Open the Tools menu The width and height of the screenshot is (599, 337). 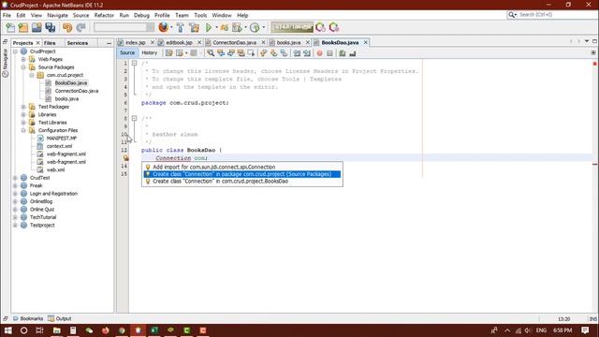(x=200, y=15)
